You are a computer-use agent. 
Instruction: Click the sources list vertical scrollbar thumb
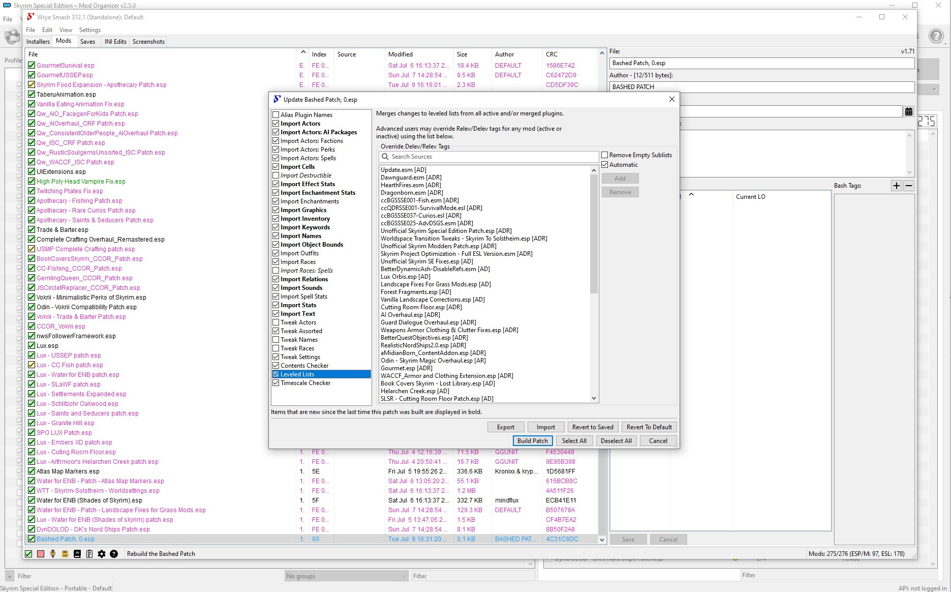click(594, 234)
